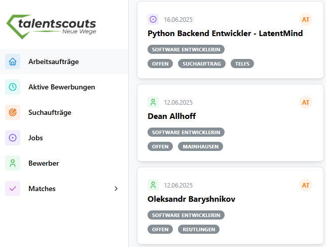Click the AT badge on Oleksandr Baryshnikov card
The width and height of the screenshot is (326, 247).
click(306, 185)
